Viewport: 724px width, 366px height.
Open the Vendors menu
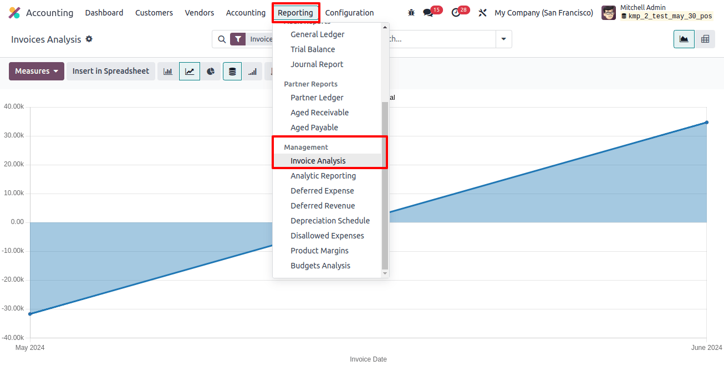click(200, 13)
